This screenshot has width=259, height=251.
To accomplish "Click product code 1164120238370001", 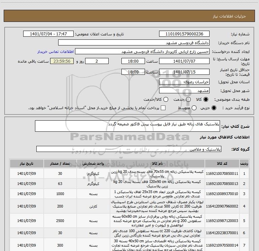I will click(222, 233).
